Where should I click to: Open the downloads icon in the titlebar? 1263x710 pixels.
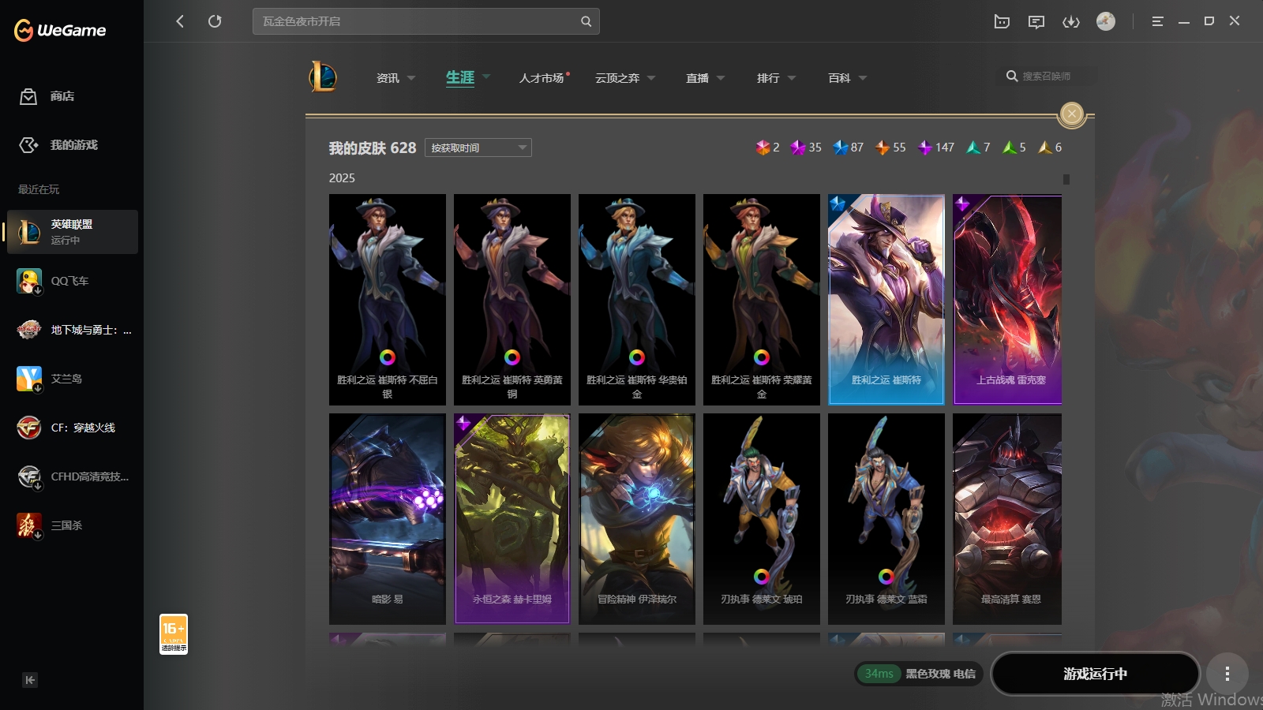1071,21
